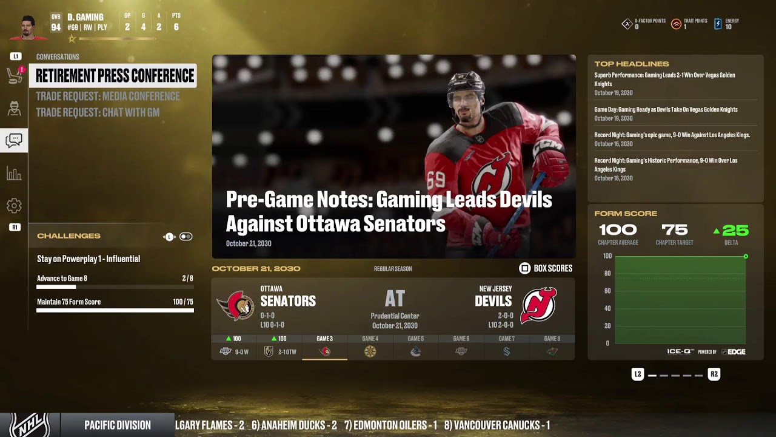Select the Game 5 Canucks tab
776x437 pixels.
416,347
